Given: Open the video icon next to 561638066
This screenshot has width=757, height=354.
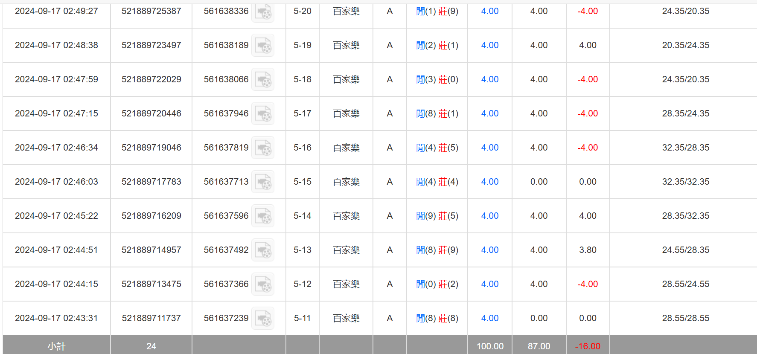Looking at the screenshot, I should [x=263, y=80].
